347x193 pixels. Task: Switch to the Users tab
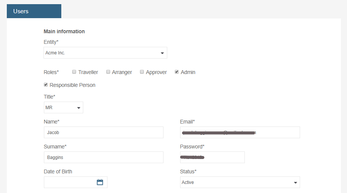coord(34,11)
